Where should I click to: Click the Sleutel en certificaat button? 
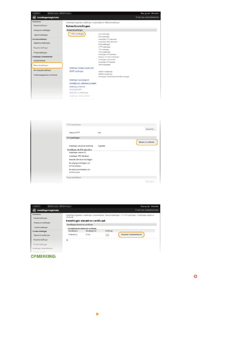click(x=147, y=142)
